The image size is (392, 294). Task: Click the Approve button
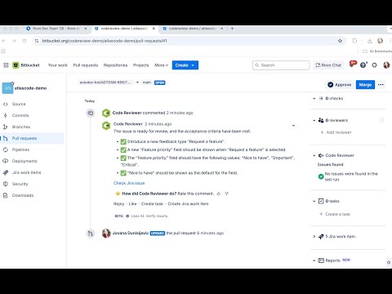340,85
